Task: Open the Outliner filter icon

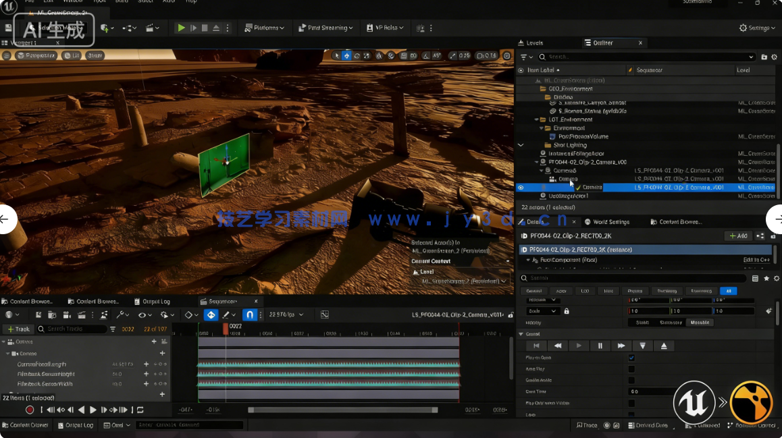Action: 524,57
